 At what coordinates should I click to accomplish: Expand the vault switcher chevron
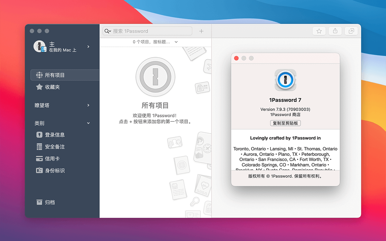pyautogui.click(x=88, y=47)
